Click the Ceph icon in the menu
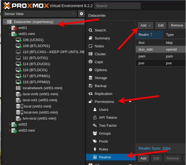Image resolution: width=186 pixels, height=165 pixels. [x=91, y=62]
